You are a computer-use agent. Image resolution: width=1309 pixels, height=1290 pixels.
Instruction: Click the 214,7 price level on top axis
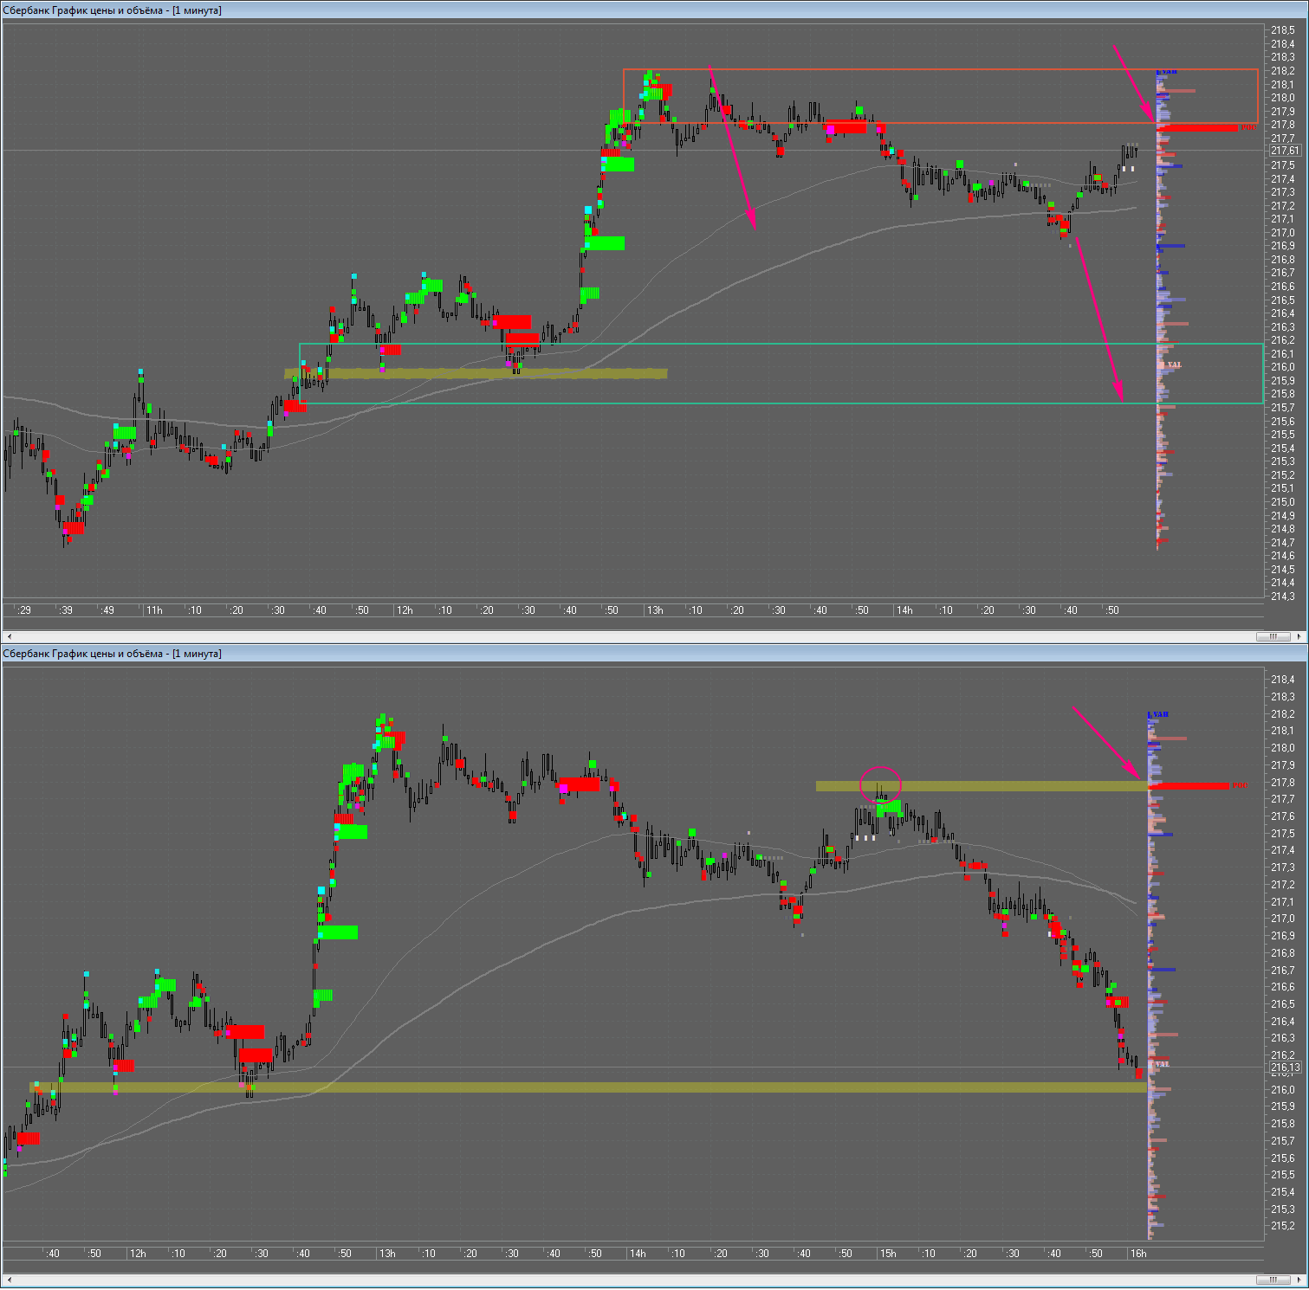(1283, 543)
